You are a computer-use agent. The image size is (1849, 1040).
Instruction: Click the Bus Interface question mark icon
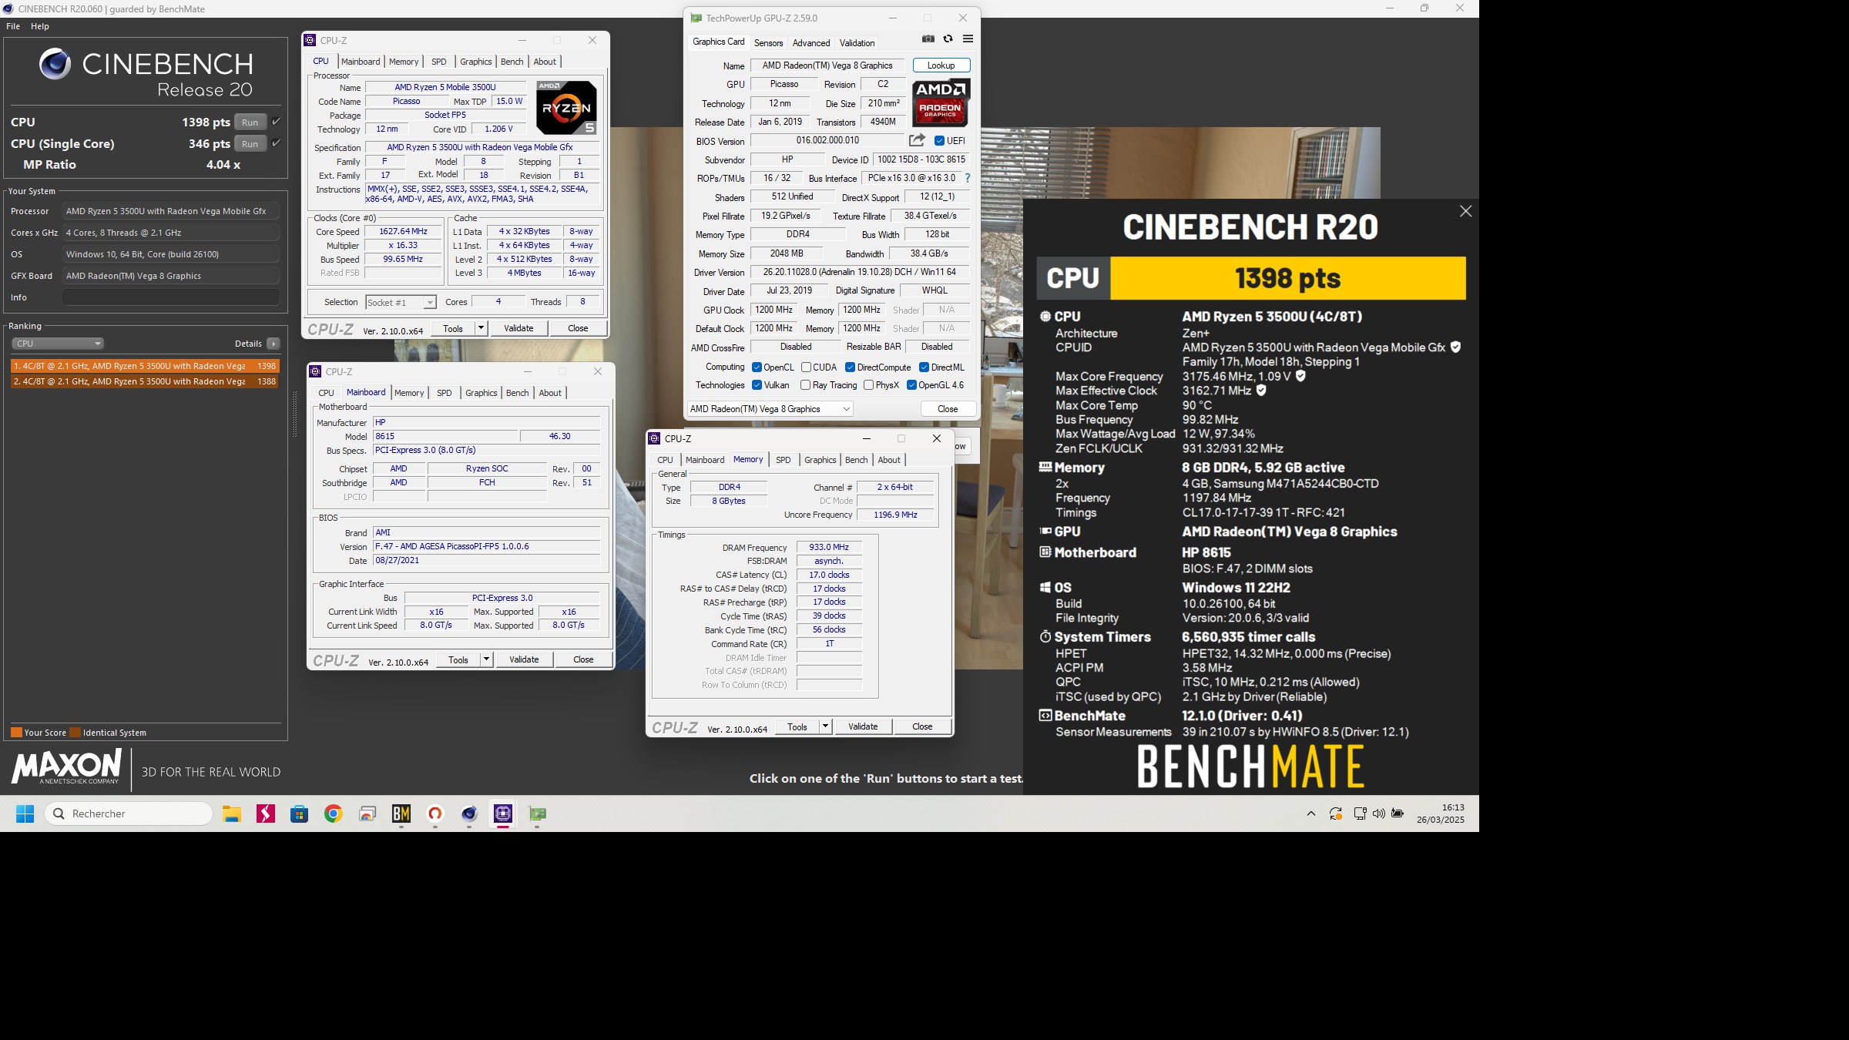point(968,178)
